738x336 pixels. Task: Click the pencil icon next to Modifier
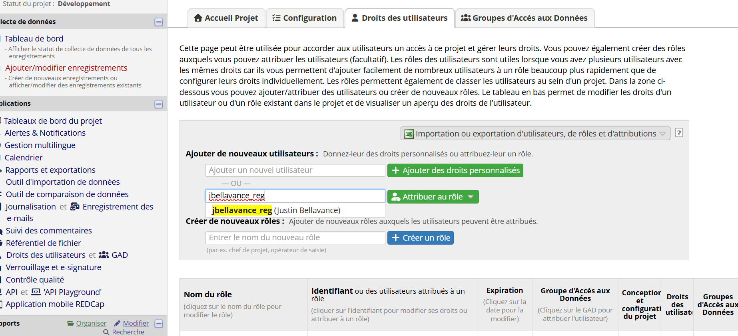[117, 323]
